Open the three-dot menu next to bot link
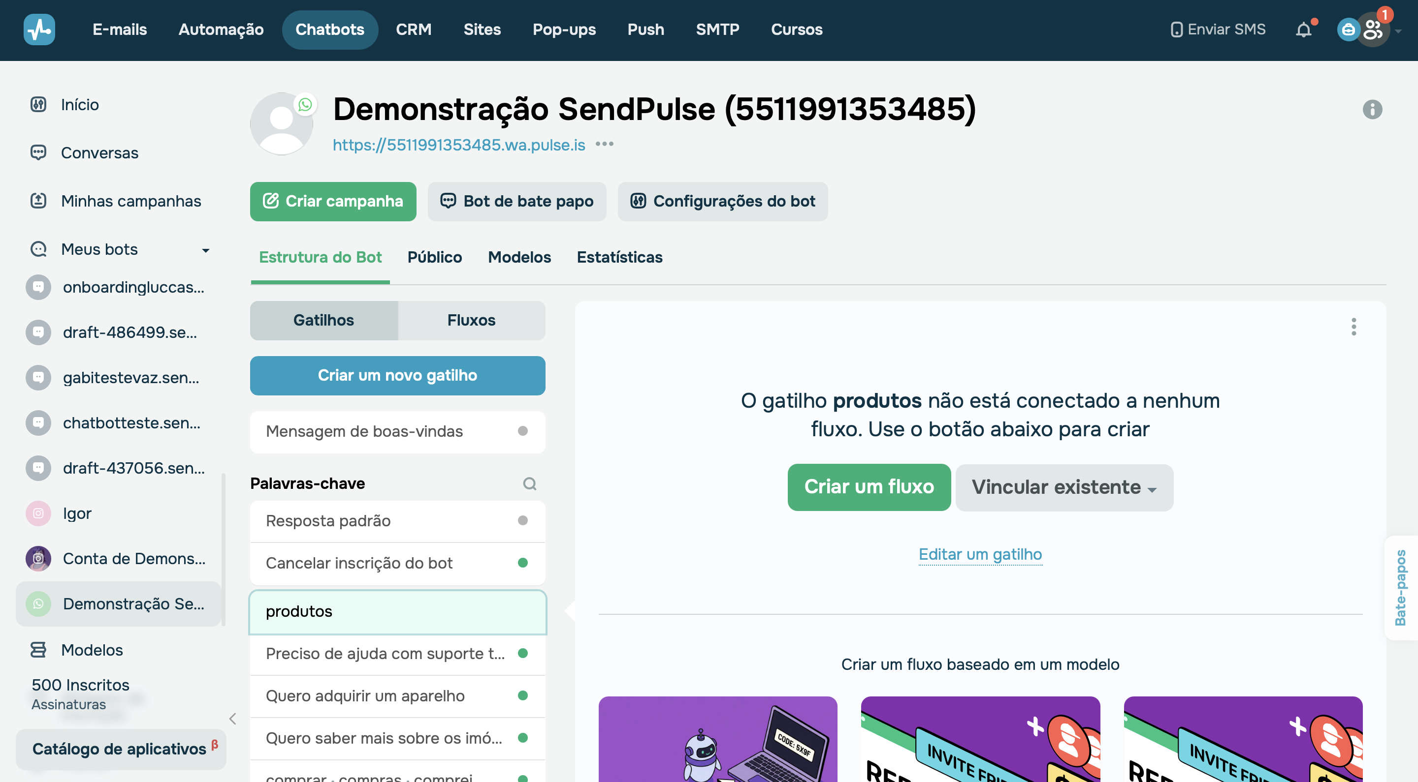This screenshot has height=782, width=1418. tap(604, 145)
